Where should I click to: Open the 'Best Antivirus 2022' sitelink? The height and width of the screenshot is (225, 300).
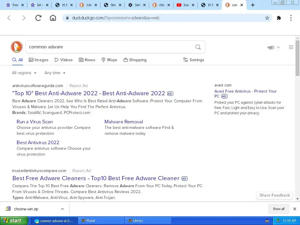pyautogui.click(x=38, y=143)
